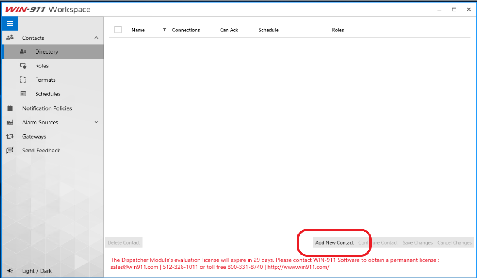Click the Cancel Changes button
477x278 pixels.
(454, 243)
